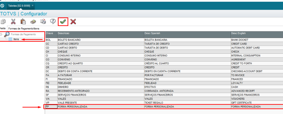Click the LOYALTY cell
Viewport: 283px width, 114px height.
257,83
